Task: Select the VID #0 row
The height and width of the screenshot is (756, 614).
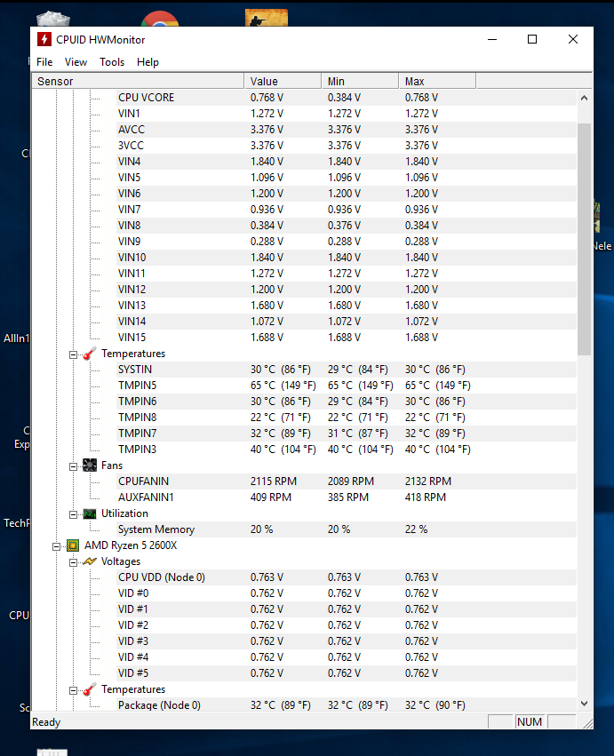Action: pyautogui.click(x=347, y=593)
